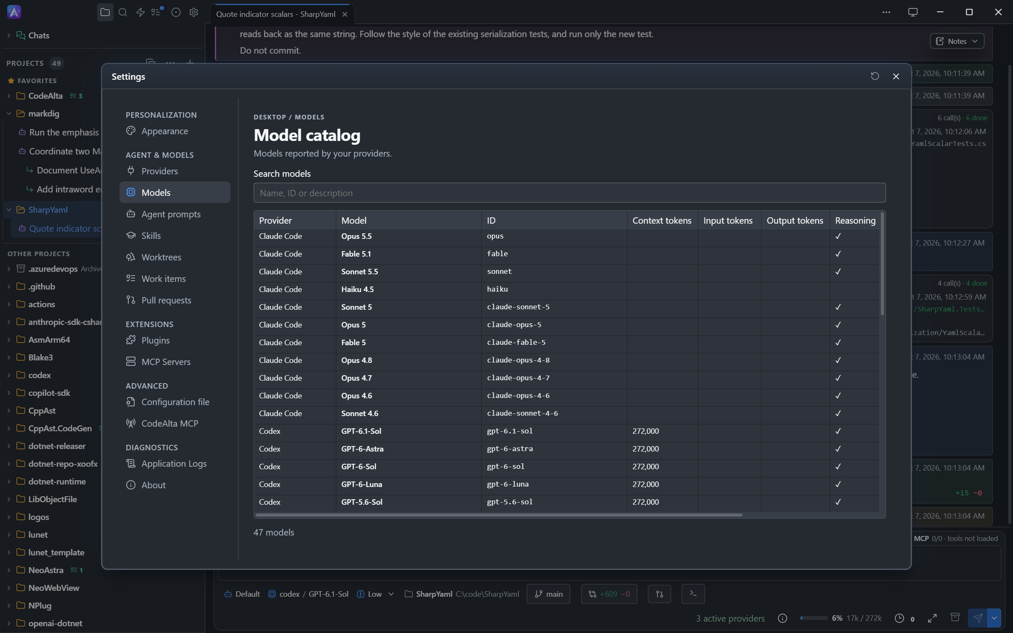Open the work items list icon in top toolbar
The width and height of the screenshot is (1013, 633).
point(157,12)
